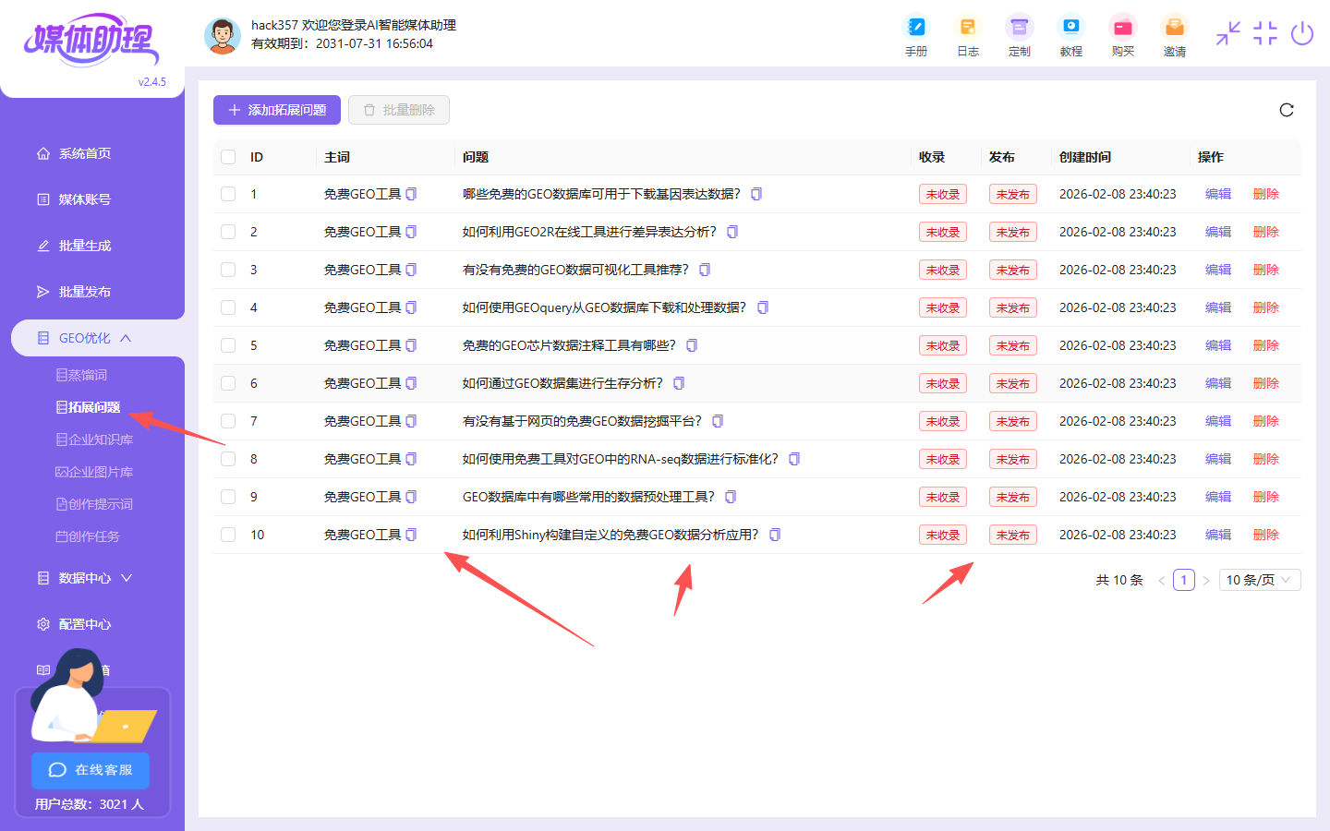Select the 企业图片库 submenu item
This screenshot has width=1330, height=831.
pos(95,472)
